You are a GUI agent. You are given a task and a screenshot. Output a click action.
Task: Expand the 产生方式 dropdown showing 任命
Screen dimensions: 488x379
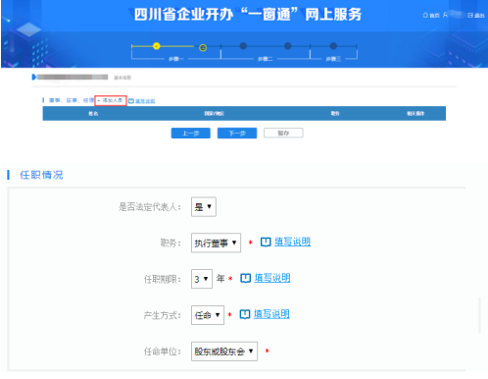[208, 315]
